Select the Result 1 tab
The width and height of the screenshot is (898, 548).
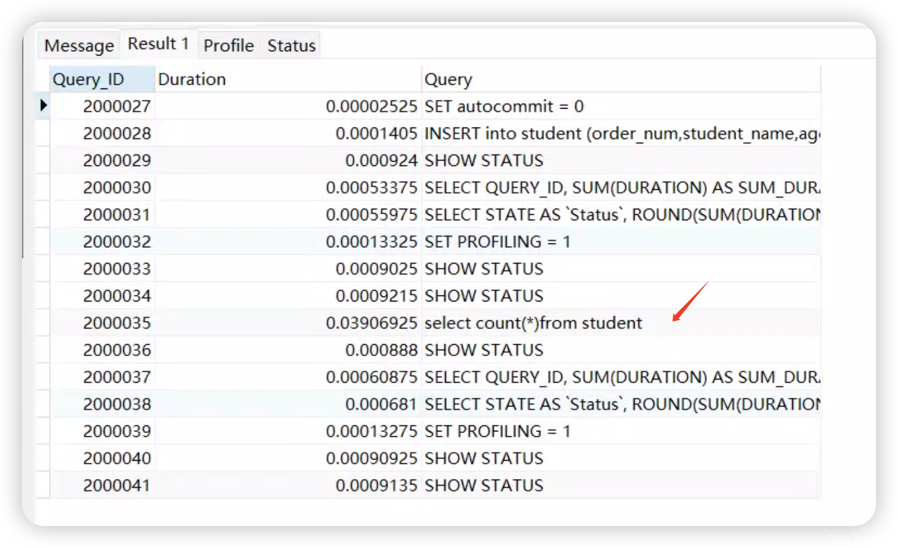[158, 44]
